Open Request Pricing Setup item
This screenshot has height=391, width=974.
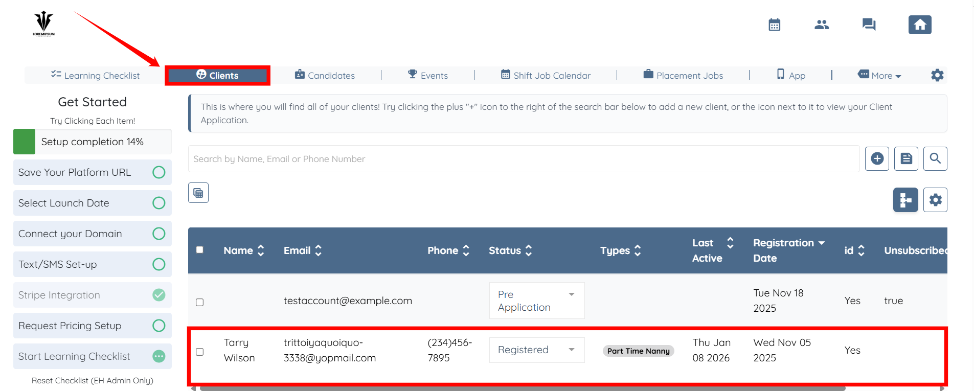click(93, 326)
